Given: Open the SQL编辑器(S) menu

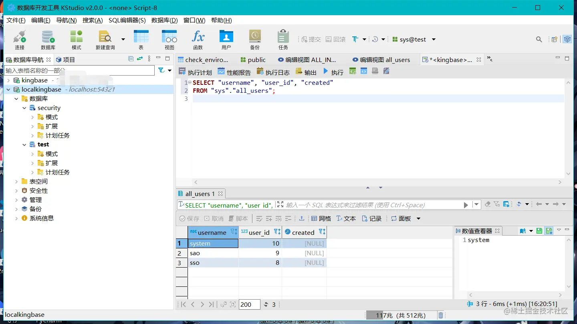Looking at the screenshot, I should [x=127, y=20].
